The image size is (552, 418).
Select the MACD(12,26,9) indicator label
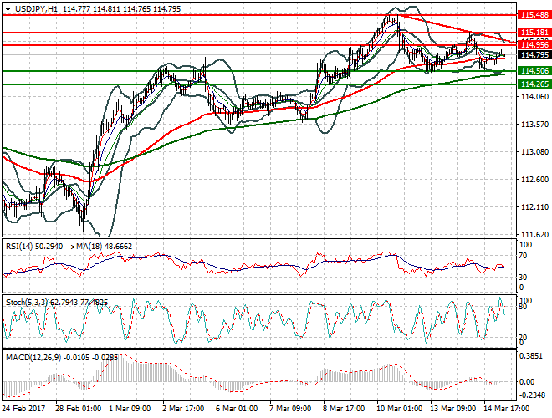click(x=33, y=358)
